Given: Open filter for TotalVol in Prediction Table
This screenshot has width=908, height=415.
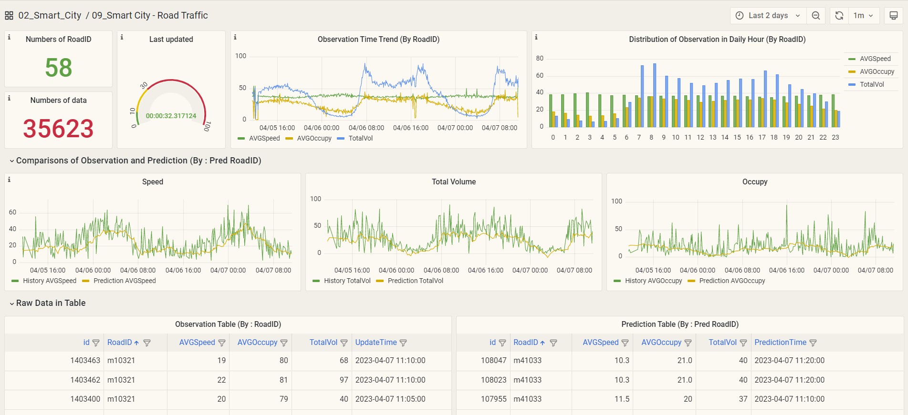Looking at the screenshot, I should pyautogui.click(x=743, y=343).
